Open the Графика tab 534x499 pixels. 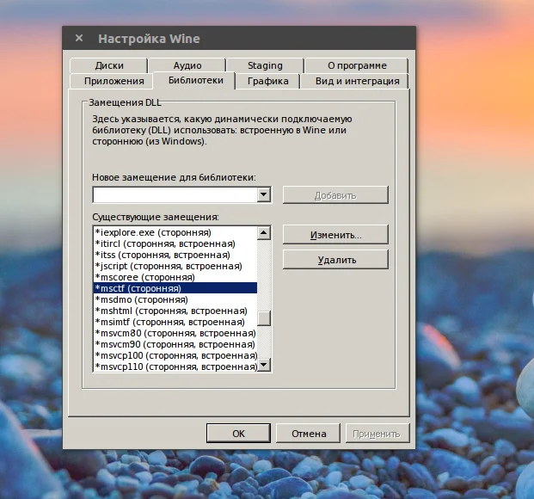pos(267,81)
